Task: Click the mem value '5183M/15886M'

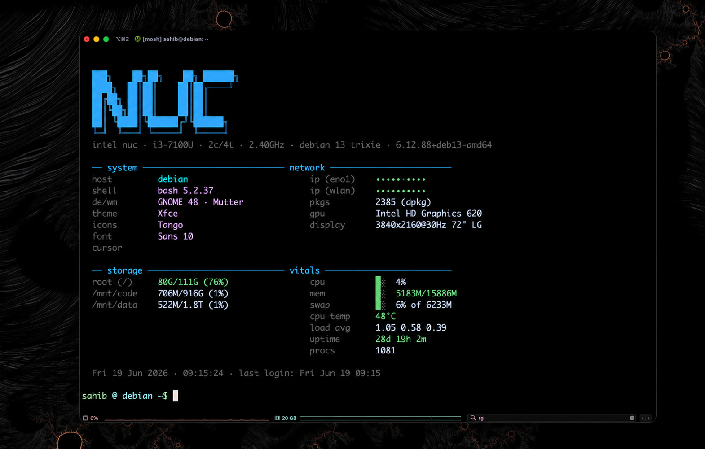Action: [x=426, y=293]
